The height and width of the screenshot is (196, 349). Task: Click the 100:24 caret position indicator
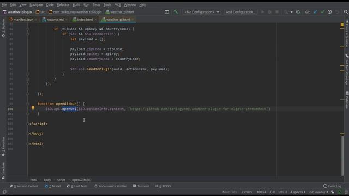261,192
